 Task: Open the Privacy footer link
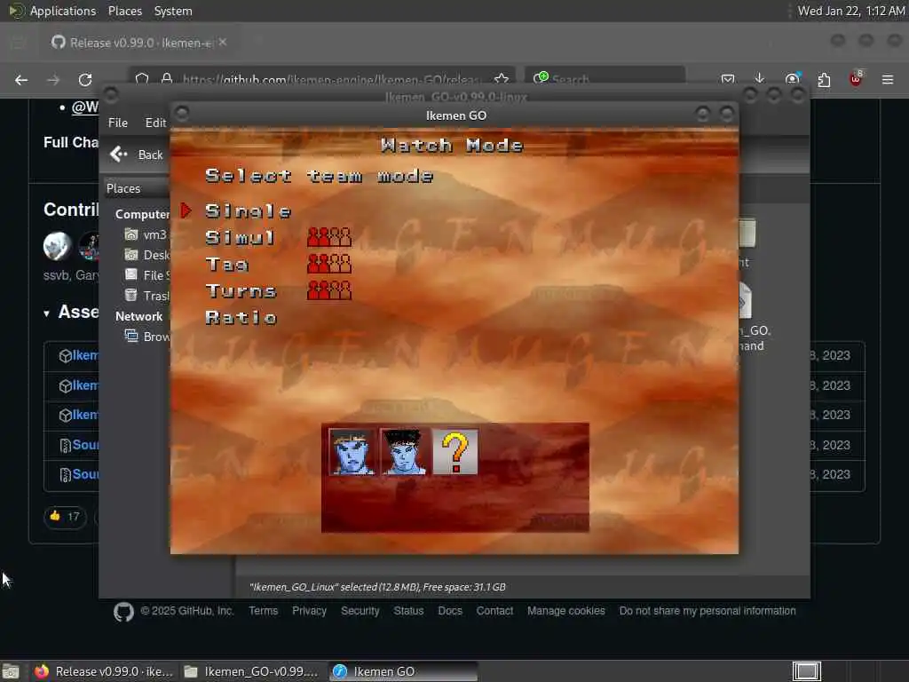tap(309, 611)
